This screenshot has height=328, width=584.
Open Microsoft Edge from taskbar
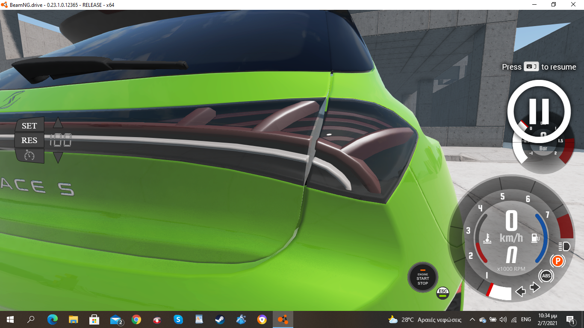52,319
